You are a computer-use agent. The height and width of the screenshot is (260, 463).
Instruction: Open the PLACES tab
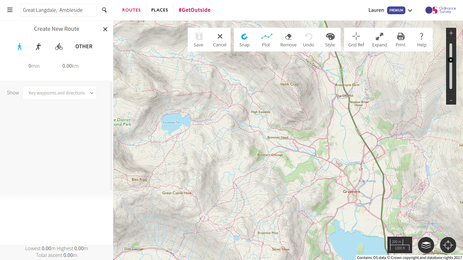(x=160, y=10)
